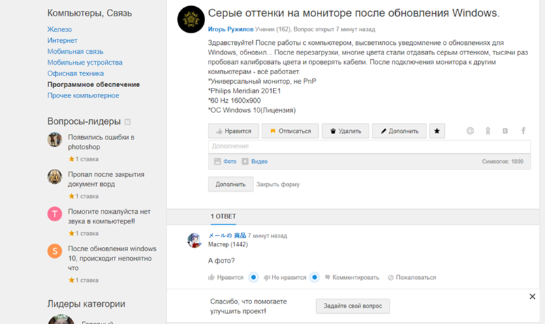Click the thumbs-down icon under the answer
This screenshot has height=324, width=545.
click(x=266, y=278)
